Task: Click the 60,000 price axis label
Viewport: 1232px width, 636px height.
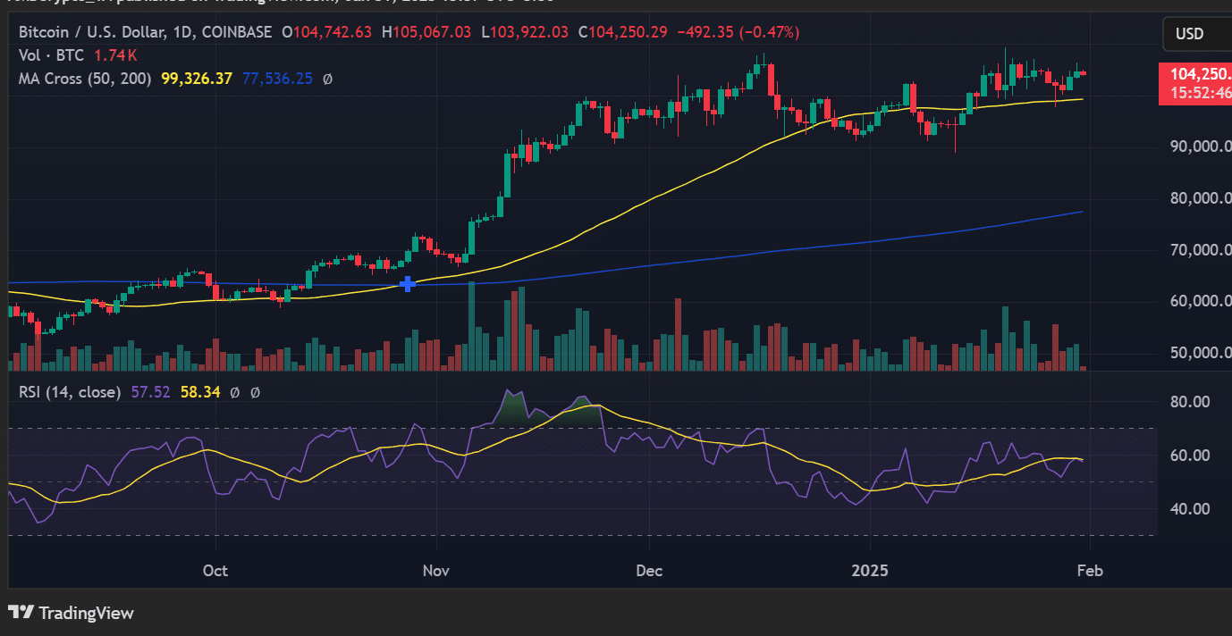Action: click(x=1200, y=301)
